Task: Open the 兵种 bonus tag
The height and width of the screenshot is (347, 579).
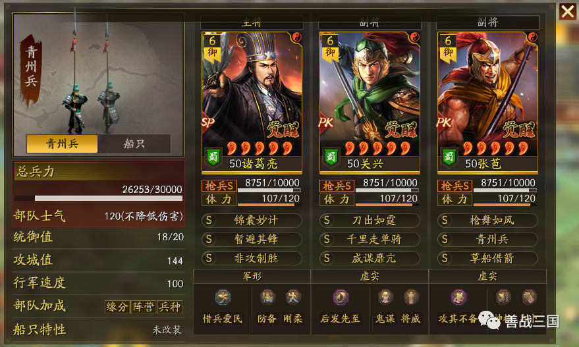Action: [169, 307]
